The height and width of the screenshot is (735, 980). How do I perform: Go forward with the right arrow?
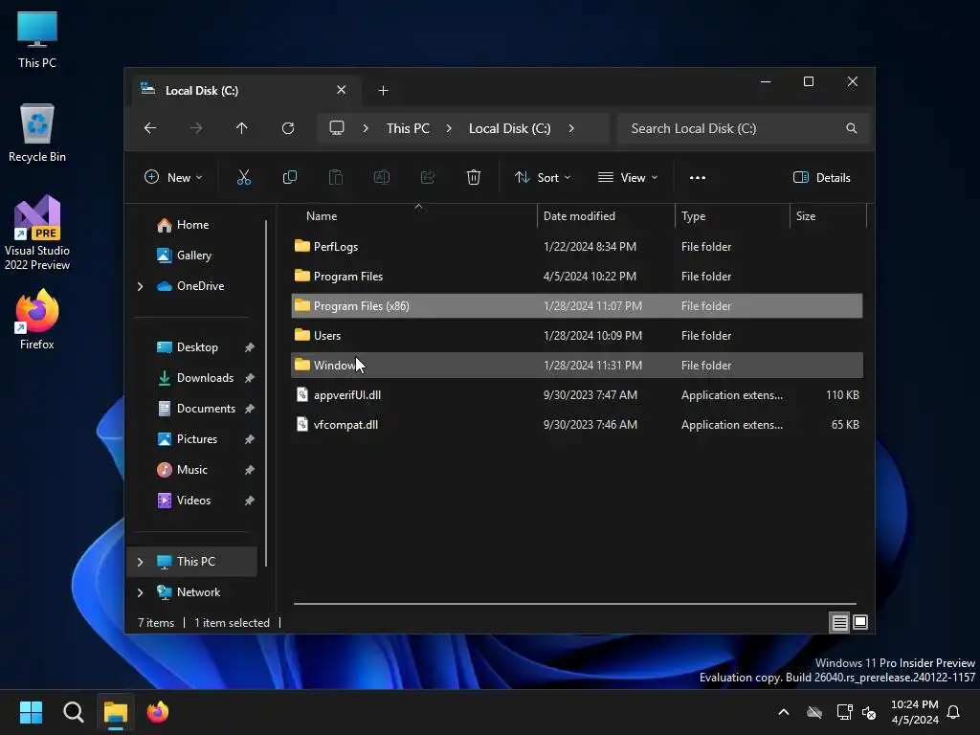[196, 128]
